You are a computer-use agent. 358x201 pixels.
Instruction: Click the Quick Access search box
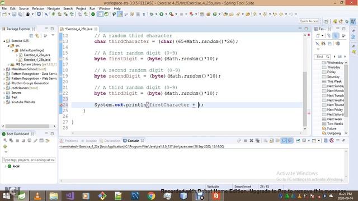(x=309, y=21)
